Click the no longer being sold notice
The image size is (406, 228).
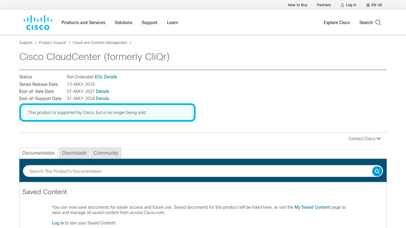pyautogui.click(x=107, y=113)
